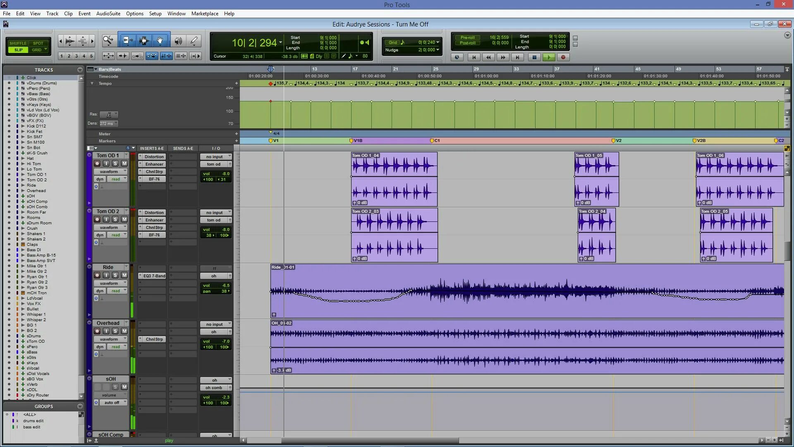This screenshot has width=794, height=447.
Task: Expand the Tempo ruler section
Action: pos(91,83)
